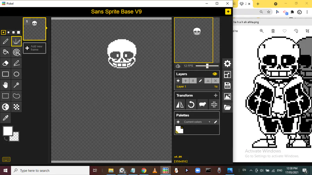Click the Clone sheep transform icon
Image resolution: width=312 pixels, height=175 pixels.
[202, 104]
